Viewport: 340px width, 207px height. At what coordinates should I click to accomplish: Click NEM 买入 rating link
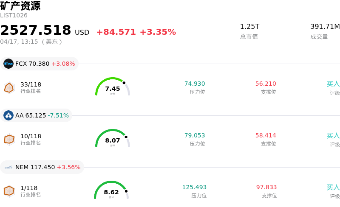pos(333,187)
